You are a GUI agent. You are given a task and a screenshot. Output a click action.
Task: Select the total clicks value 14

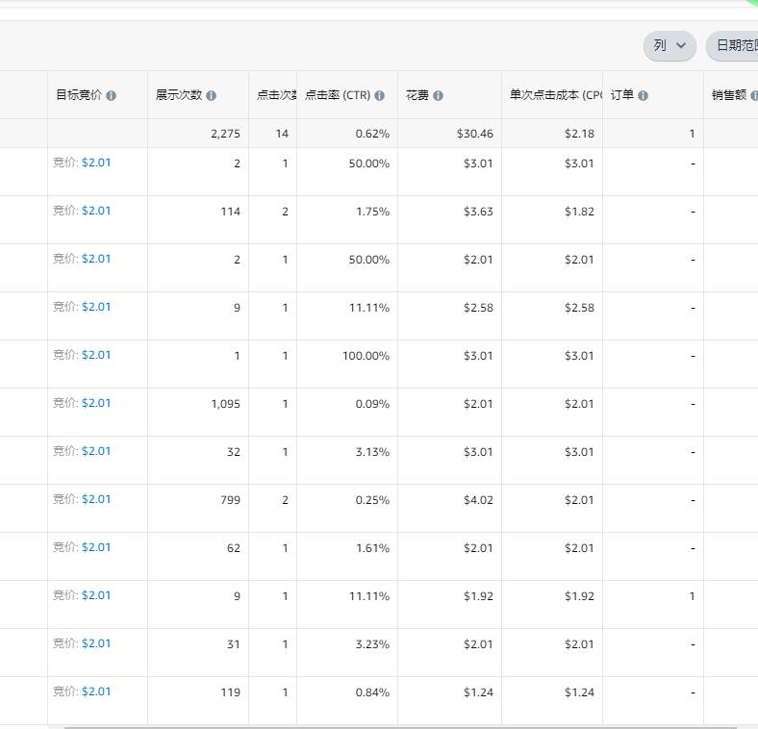(x=282, y=134)
